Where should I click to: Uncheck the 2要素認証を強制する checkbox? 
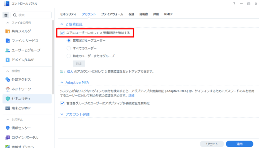coord(63,33)
